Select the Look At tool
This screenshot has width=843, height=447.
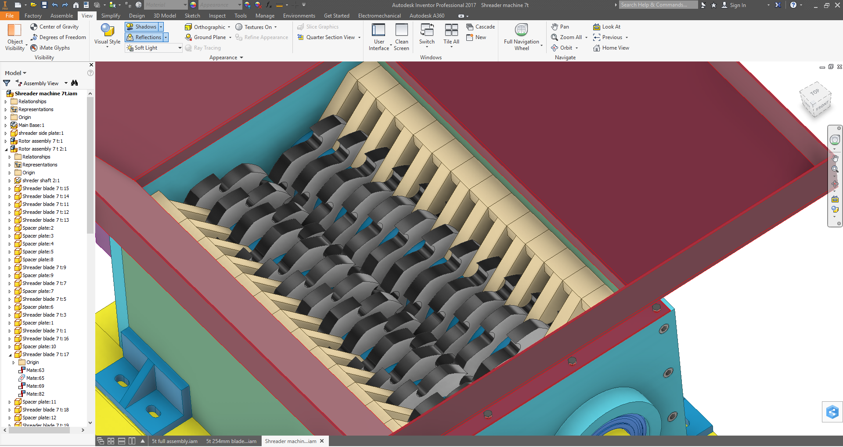(607, 27)
